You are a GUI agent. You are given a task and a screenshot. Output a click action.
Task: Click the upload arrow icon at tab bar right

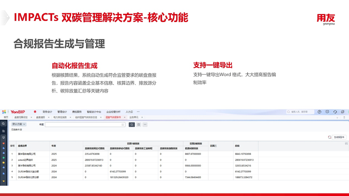[344, 117]
